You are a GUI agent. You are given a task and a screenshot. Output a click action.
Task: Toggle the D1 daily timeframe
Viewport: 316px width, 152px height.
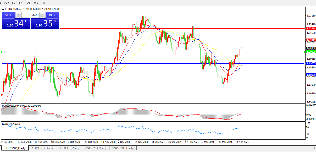coord(29,2)
